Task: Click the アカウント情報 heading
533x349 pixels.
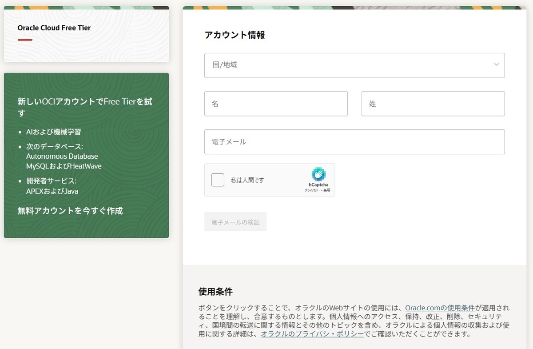Action: [235, 35]
